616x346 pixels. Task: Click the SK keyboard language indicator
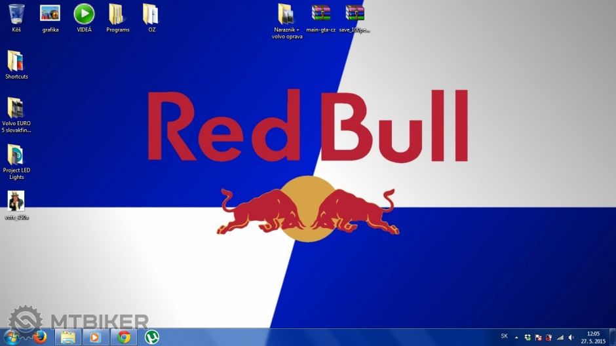(504, 336)
